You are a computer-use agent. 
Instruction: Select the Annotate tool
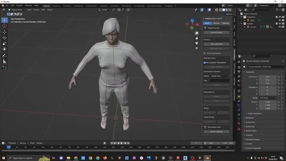pos(4,55)
